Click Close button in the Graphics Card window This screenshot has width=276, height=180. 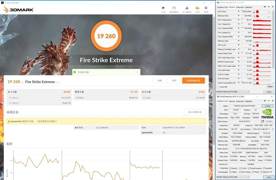coord(269,177)
